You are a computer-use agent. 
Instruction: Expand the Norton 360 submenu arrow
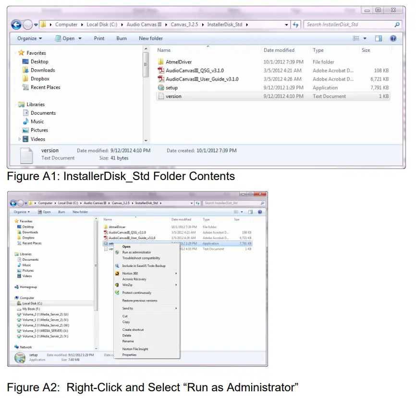pos(176,273)
